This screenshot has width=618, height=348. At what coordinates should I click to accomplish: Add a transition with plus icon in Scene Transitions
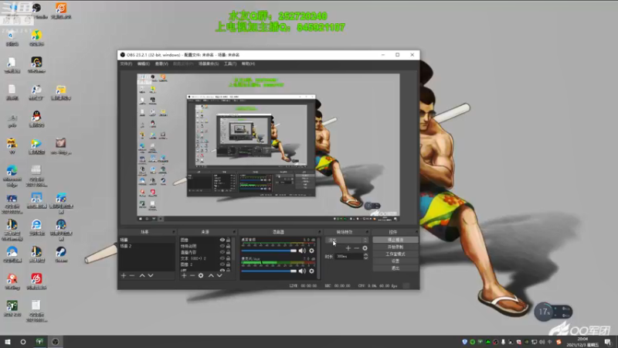(x=348, y=248)
